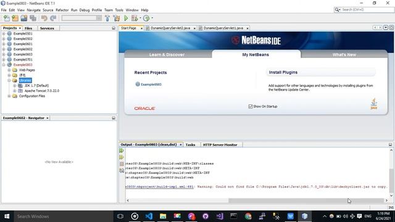Screen dimensions: 395x222
Task: Switch to the HTTP Server Monitor tab
Action: click(x=220, y=145)
